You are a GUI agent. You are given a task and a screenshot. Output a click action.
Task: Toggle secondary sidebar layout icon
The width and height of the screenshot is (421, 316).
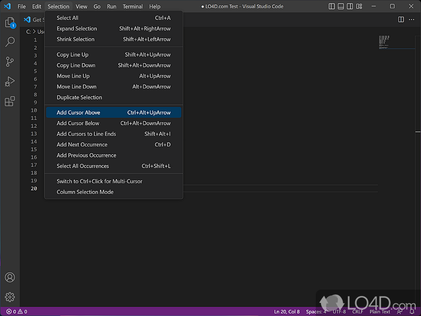350,6
